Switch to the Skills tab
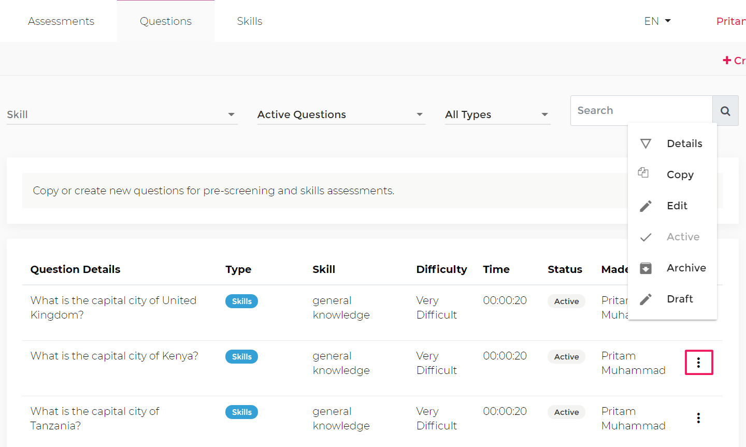This screenshot has width=746, height=447. [x=250, y=21]
